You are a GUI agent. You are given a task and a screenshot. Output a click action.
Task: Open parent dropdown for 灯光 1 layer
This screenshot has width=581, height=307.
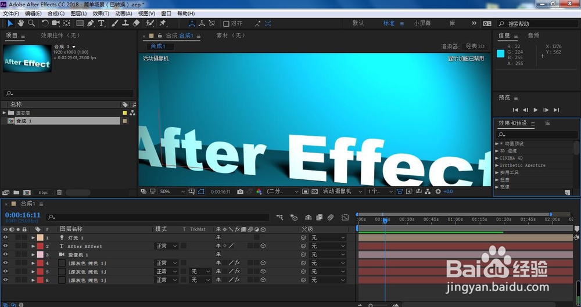tap(328, 237)
